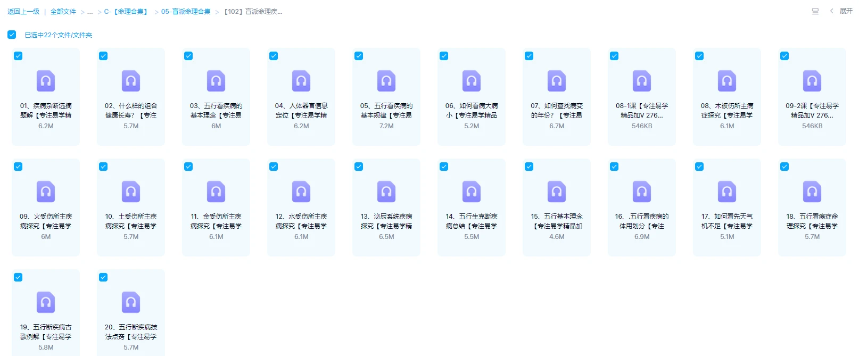Click file name 17、如何看先天气机不足
Image resolution: width=859 pixels, height=356 pixels.
pos(727,221)
